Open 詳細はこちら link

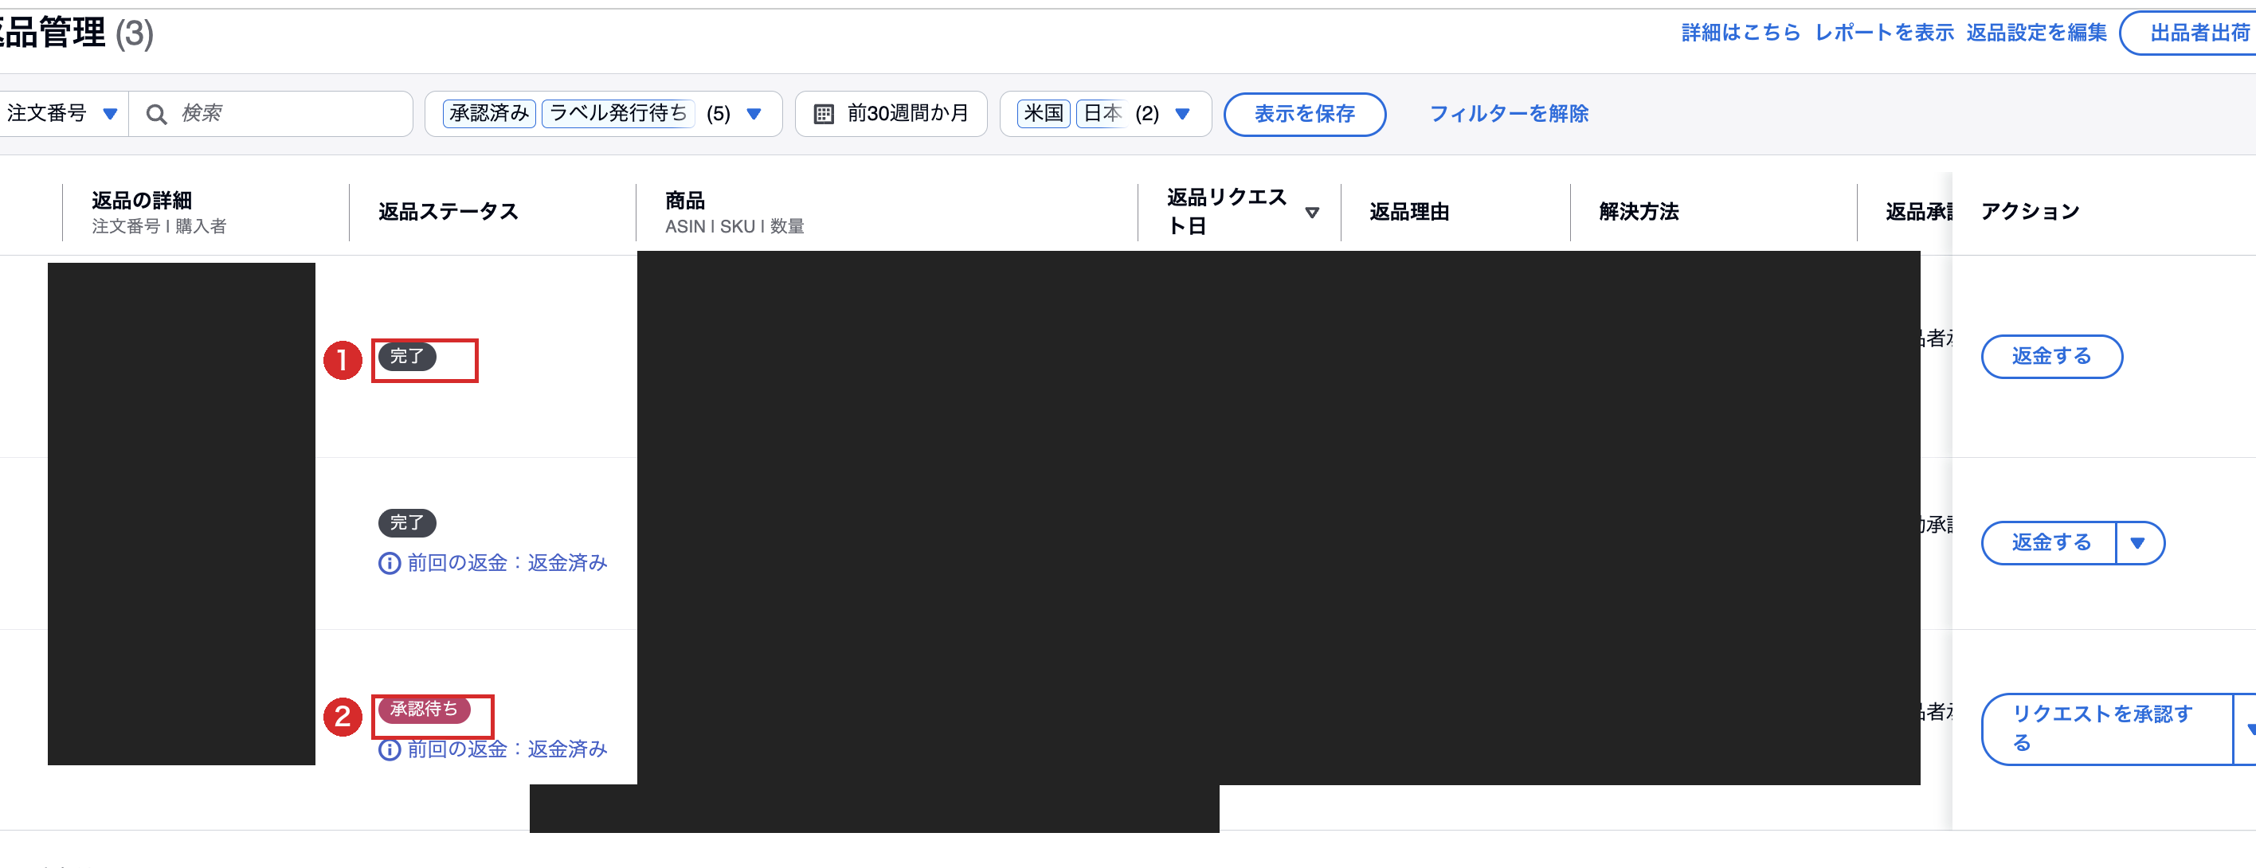coord(1740,33)
